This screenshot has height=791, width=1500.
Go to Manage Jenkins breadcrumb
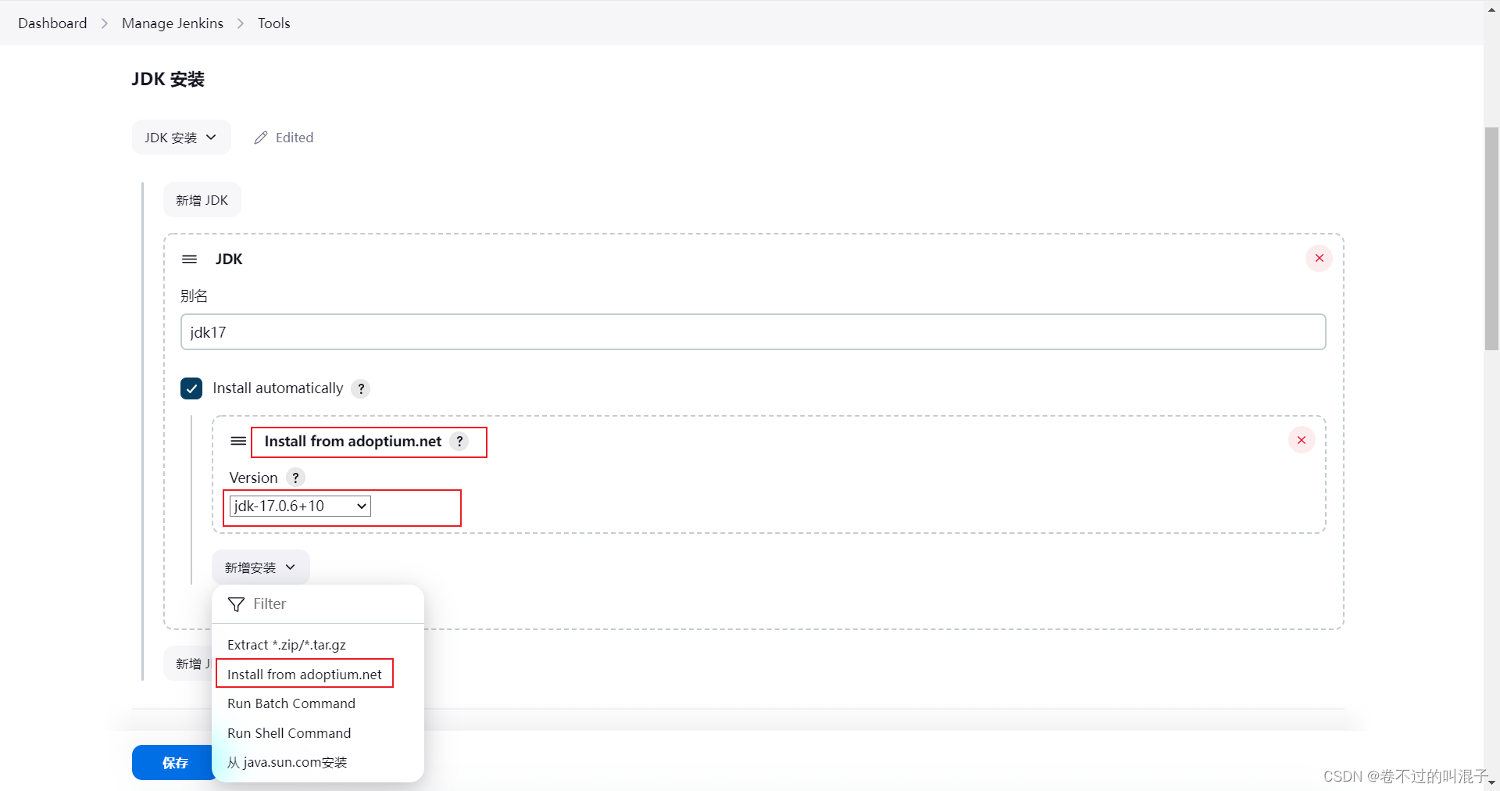pyautogui.click(x=172, y=23)
